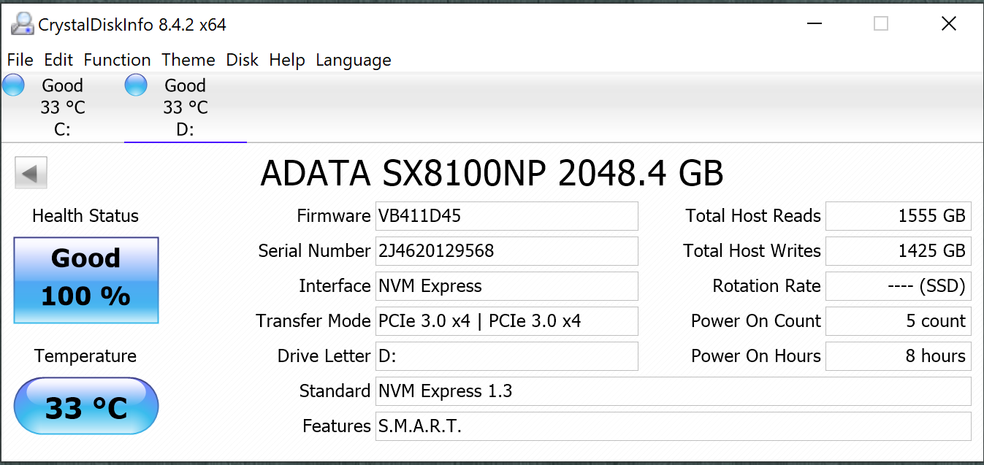
Task: Click the Power On Count label
Action: click(x=756, y=321)
